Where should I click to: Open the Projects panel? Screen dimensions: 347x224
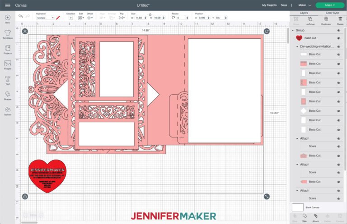tap(8, 50)
